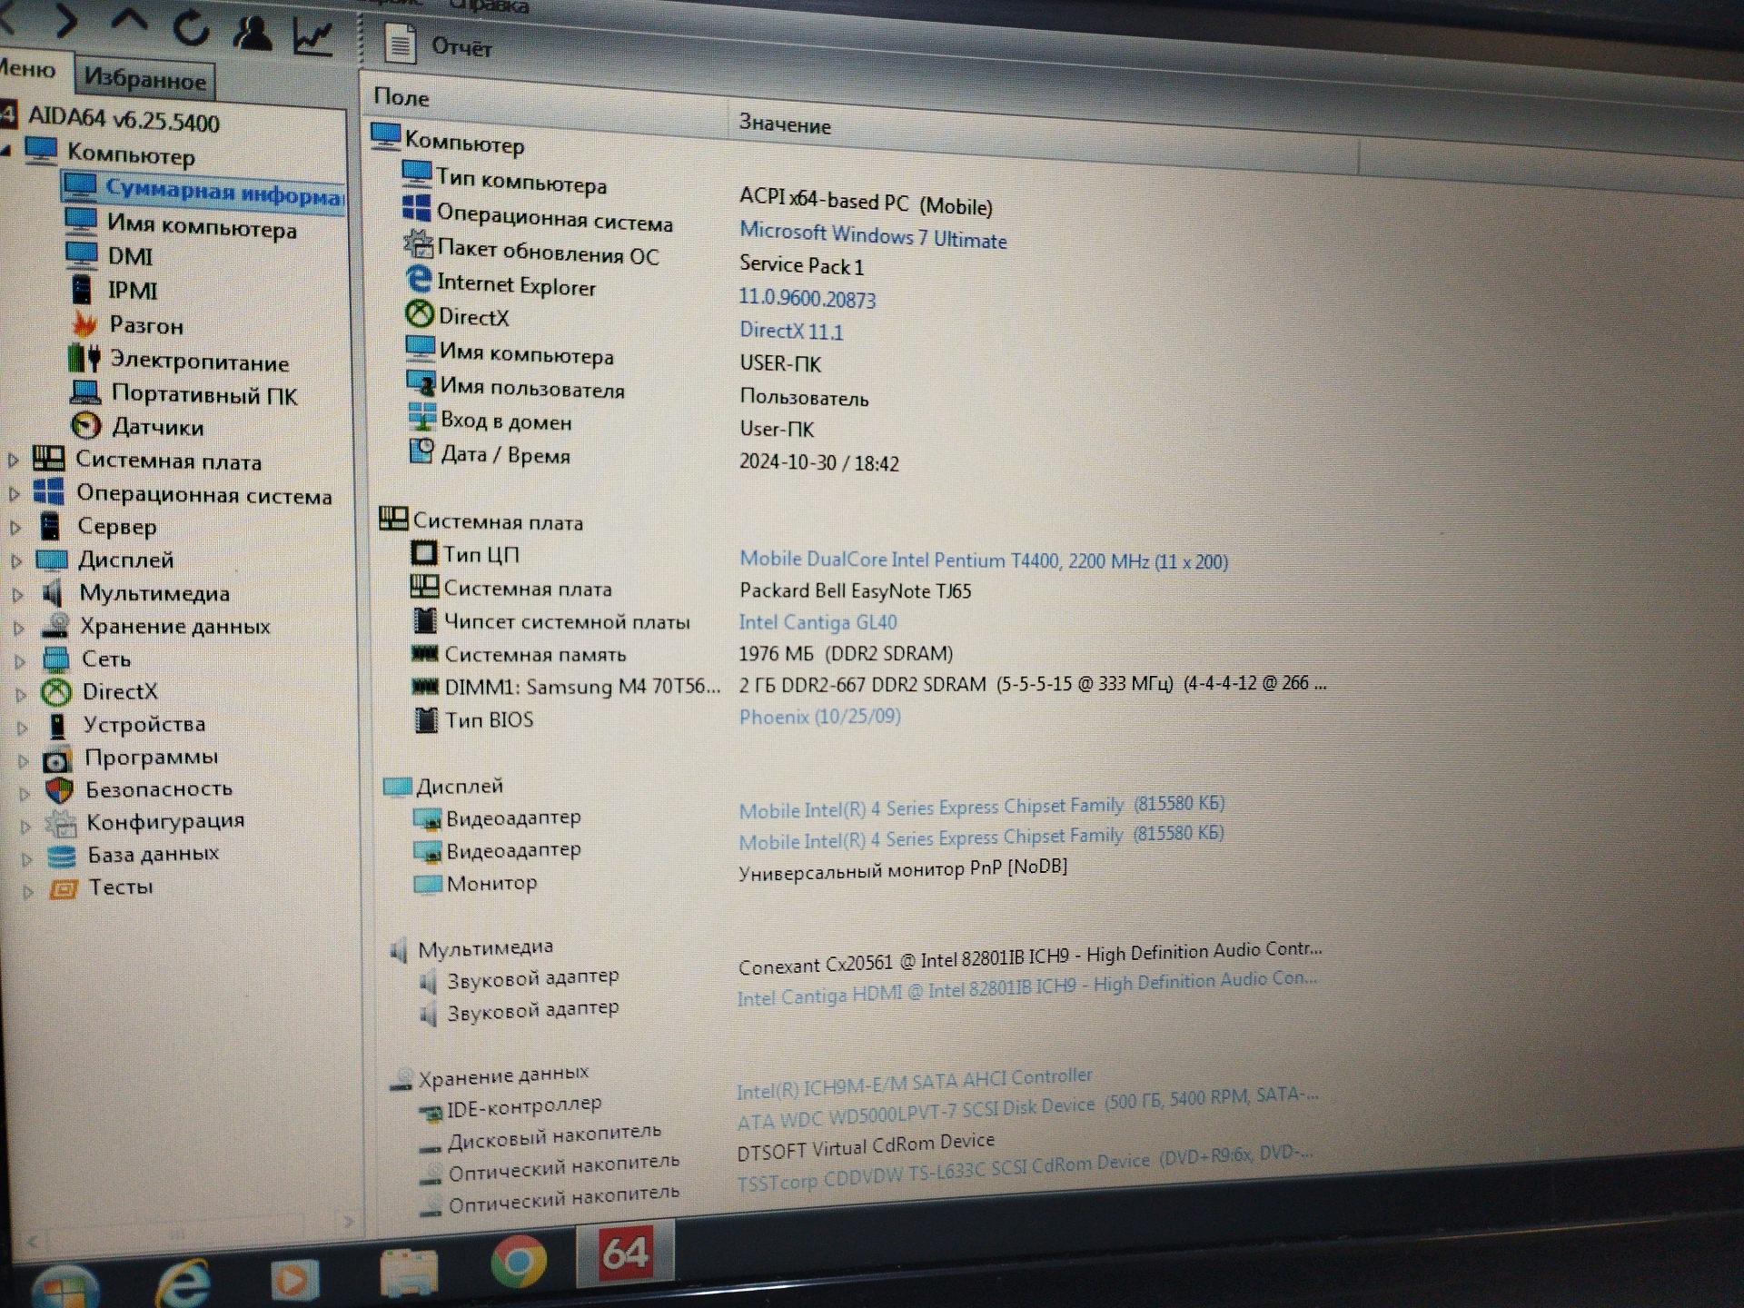Select the Тип ЦП row
Image resolution: width=1744 pixels, height=1308 pixels.
coord(819,557)
